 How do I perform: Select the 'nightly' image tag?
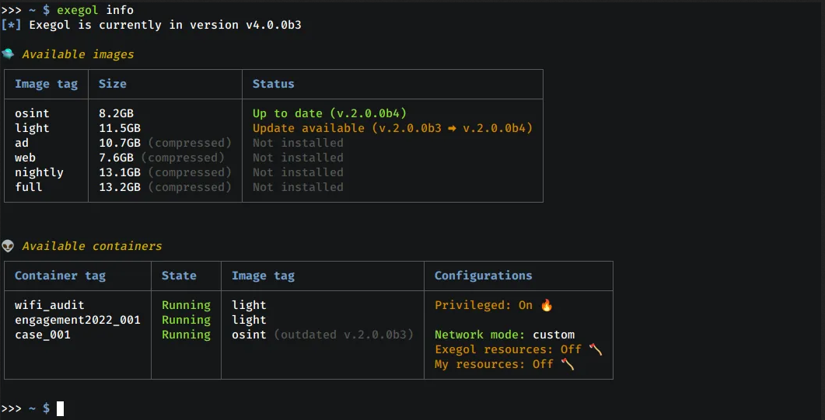pyautogui.click(x=39, y=172)
